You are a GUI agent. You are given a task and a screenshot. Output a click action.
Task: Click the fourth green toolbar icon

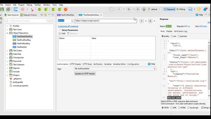(59, 9)
